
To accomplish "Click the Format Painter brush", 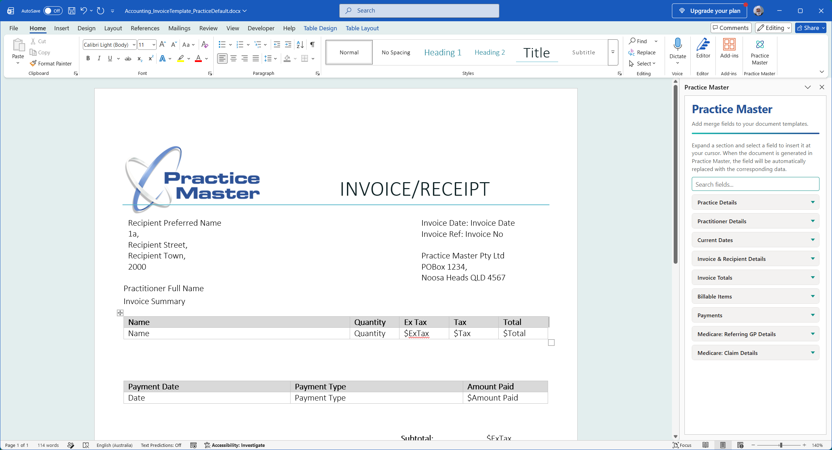I will [51, 63].
